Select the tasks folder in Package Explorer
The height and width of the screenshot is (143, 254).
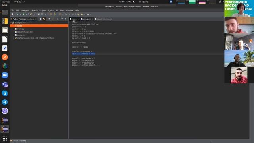point(19,26)
